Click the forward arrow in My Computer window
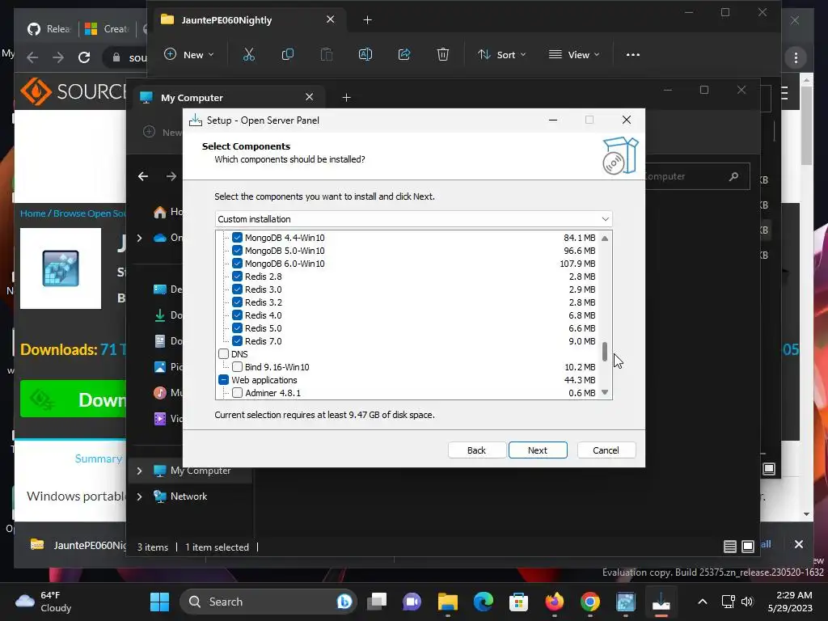Image resolution: width=828 pixels, height=621 pixels. [x=171, y=176]
